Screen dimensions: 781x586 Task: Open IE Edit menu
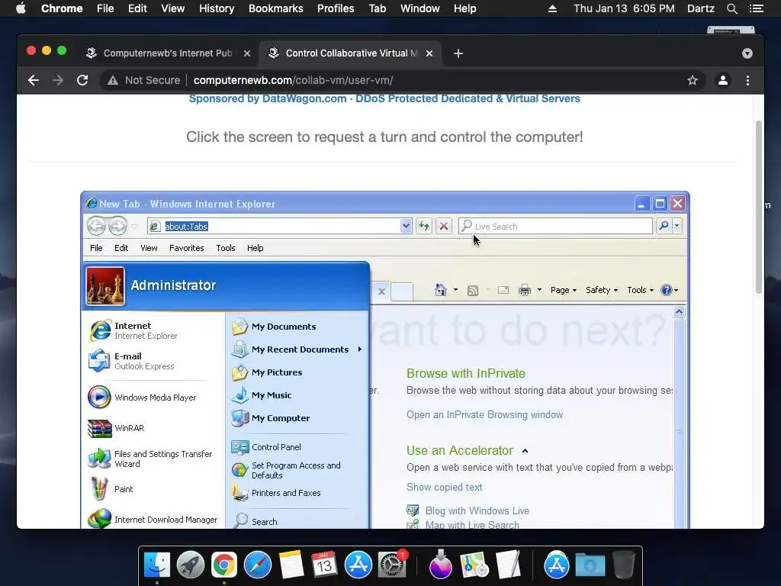click(121, 248)
